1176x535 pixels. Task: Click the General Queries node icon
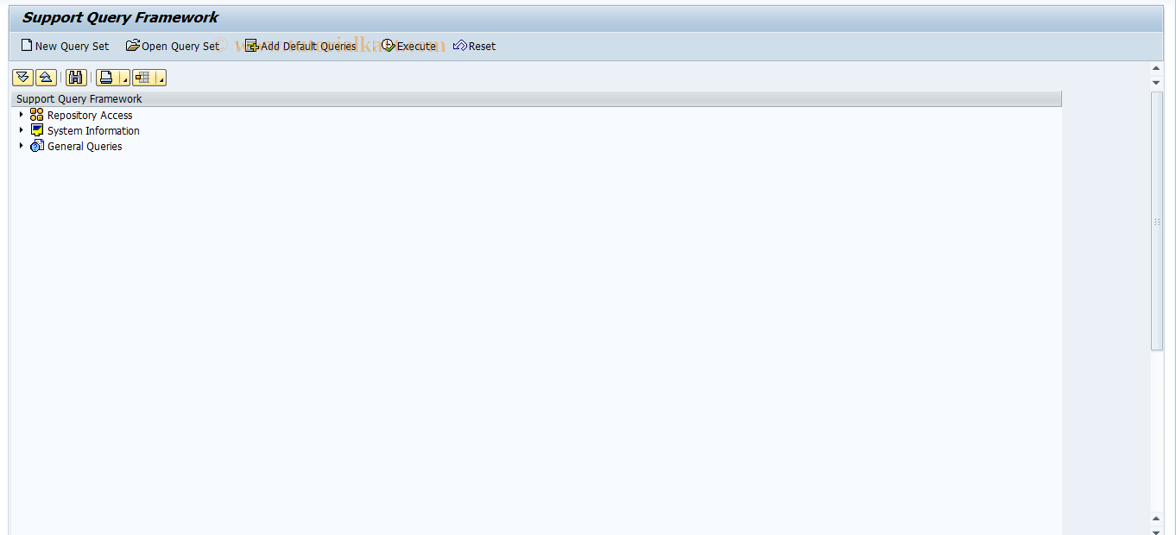pos(37,146)
